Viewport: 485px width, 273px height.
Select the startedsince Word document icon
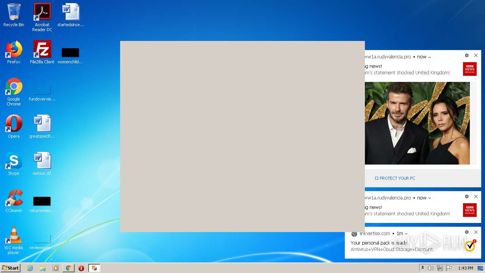(70, 15)
